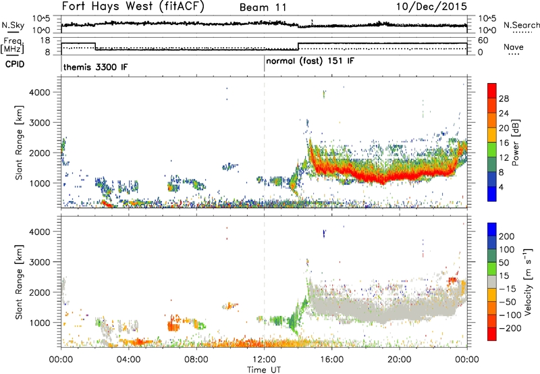Image resolution: width=540 pixels, height=374 pixels.
Task: Click the "-100" velocity colorbar label
Action: pos(510,315)
